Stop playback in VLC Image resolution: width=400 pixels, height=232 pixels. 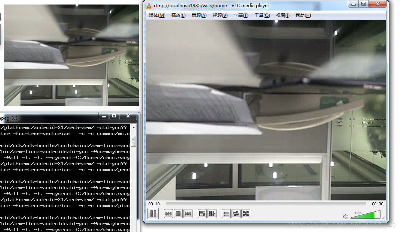[x=178, y=214]
